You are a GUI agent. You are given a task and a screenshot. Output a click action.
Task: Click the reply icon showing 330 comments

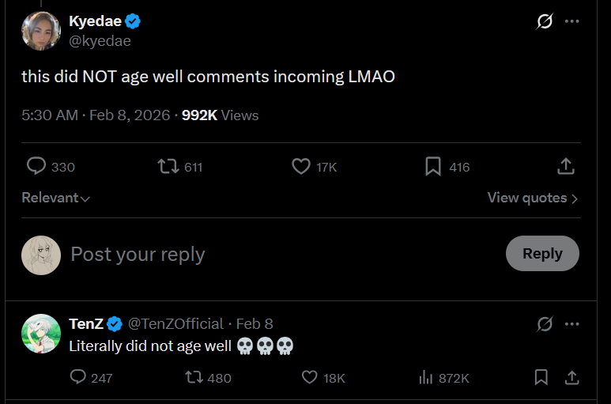[37, 166]
